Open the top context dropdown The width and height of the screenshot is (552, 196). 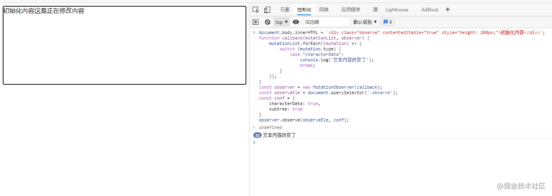281,22
